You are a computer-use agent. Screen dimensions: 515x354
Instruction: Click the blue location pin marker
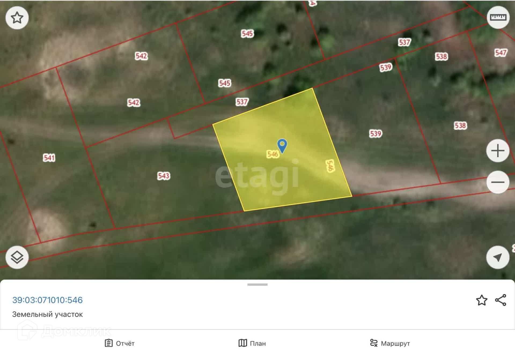coord(282,145)
